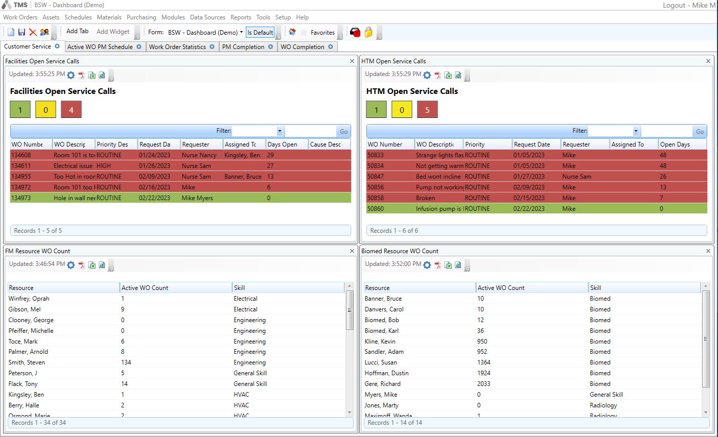Click the red X delete icon
Screen dimensions: 718x437
point(33,32)
